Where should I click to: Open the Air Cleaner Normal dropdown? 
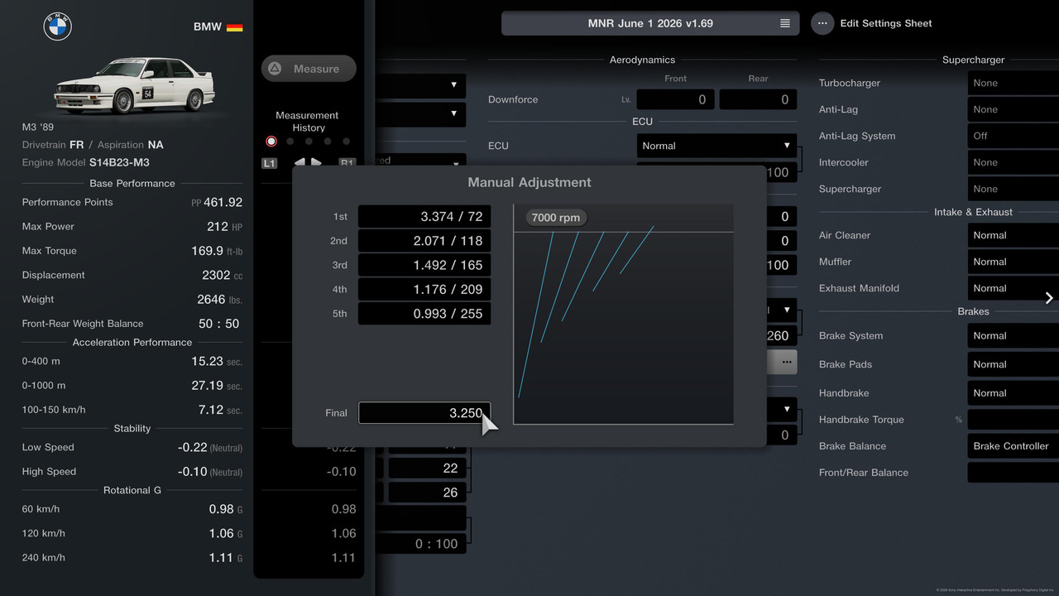click(x=1013, y=235)
